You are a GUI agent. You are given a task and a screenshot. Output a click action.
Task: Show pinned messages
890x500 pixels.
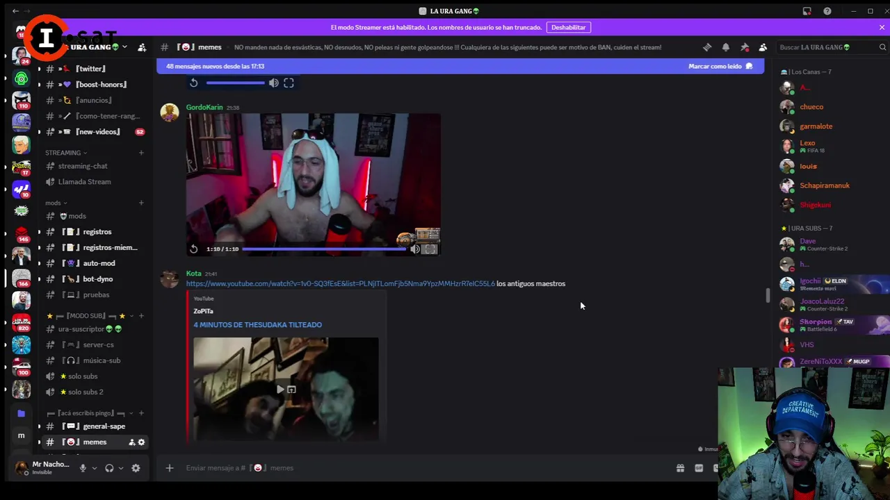(x=745, y=47)
